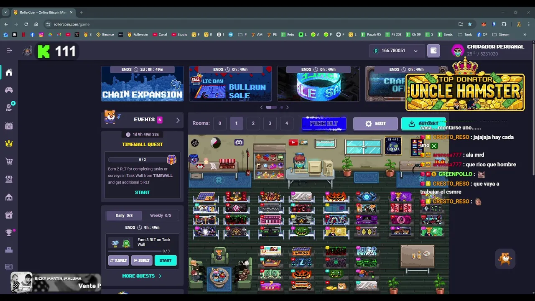
Task: Open the third blue ring sale banner
Action: [x=318, y=84]
